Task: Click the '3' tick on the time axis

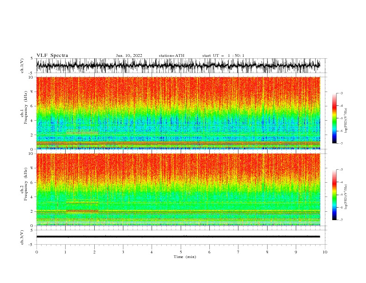Action: coord(123,252)
